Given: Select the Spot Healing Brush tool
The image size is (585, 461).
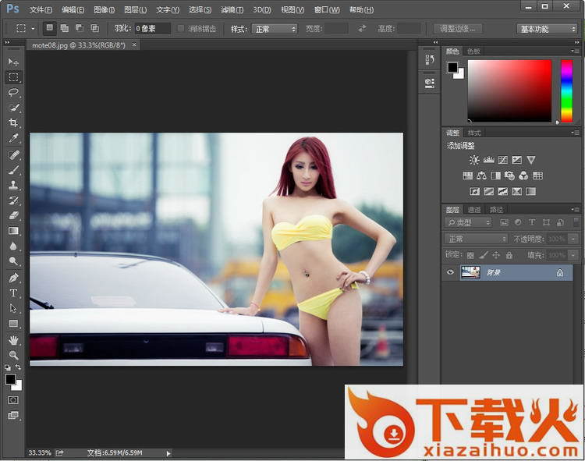Looking at the screenshot, I should coord(13,154).
